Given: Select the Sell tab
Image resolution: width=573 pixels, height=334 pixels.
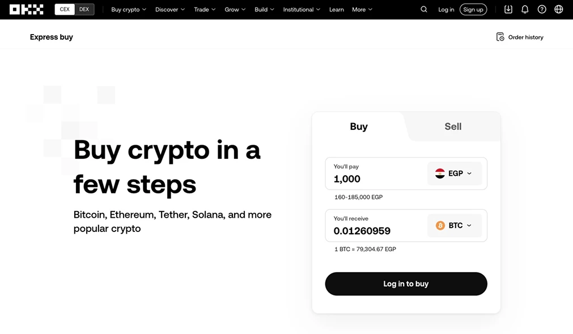Looking at the screenshot, I should [x=453, y=126].
